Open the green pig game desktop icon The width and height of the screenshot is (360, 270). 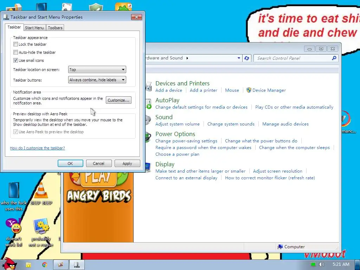click(x=123, y=6)
